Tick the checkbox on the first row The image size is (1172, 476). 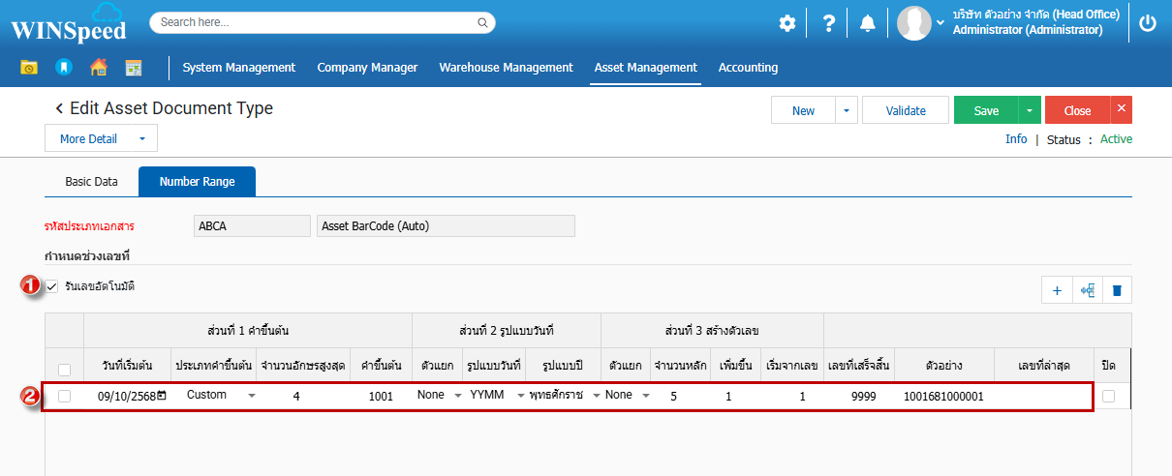point(64,396)
